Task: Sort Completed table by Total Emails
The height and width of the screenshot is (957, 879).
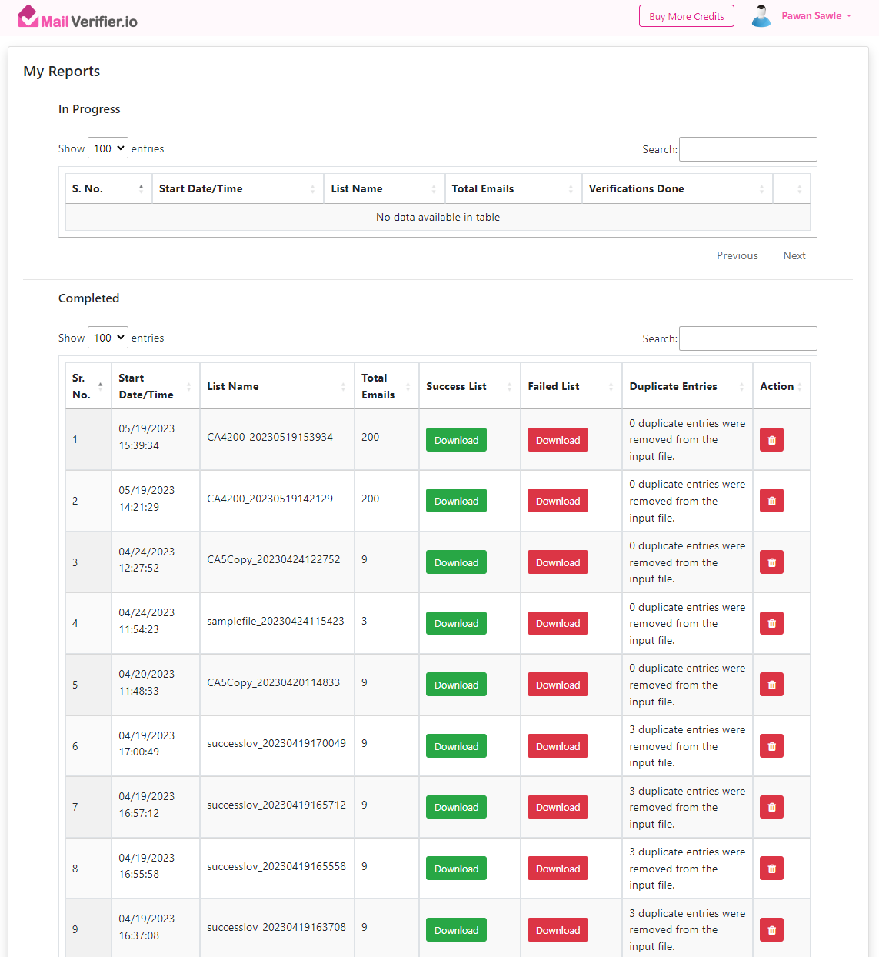Action: pos(387,386)
